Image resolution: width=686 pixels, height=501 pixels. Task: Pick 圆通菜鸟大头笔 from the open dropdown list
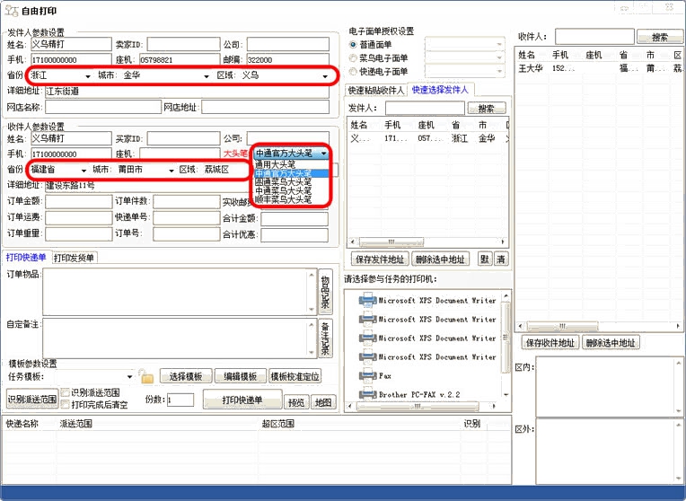coord(283,181)
